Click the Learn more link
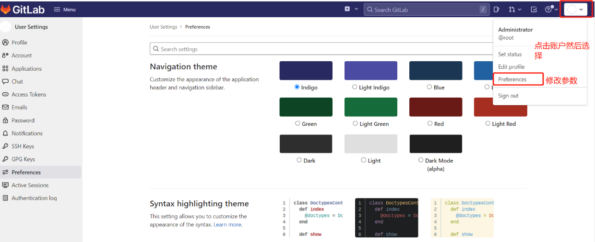 pyautogui.click(x=227, y=225)
